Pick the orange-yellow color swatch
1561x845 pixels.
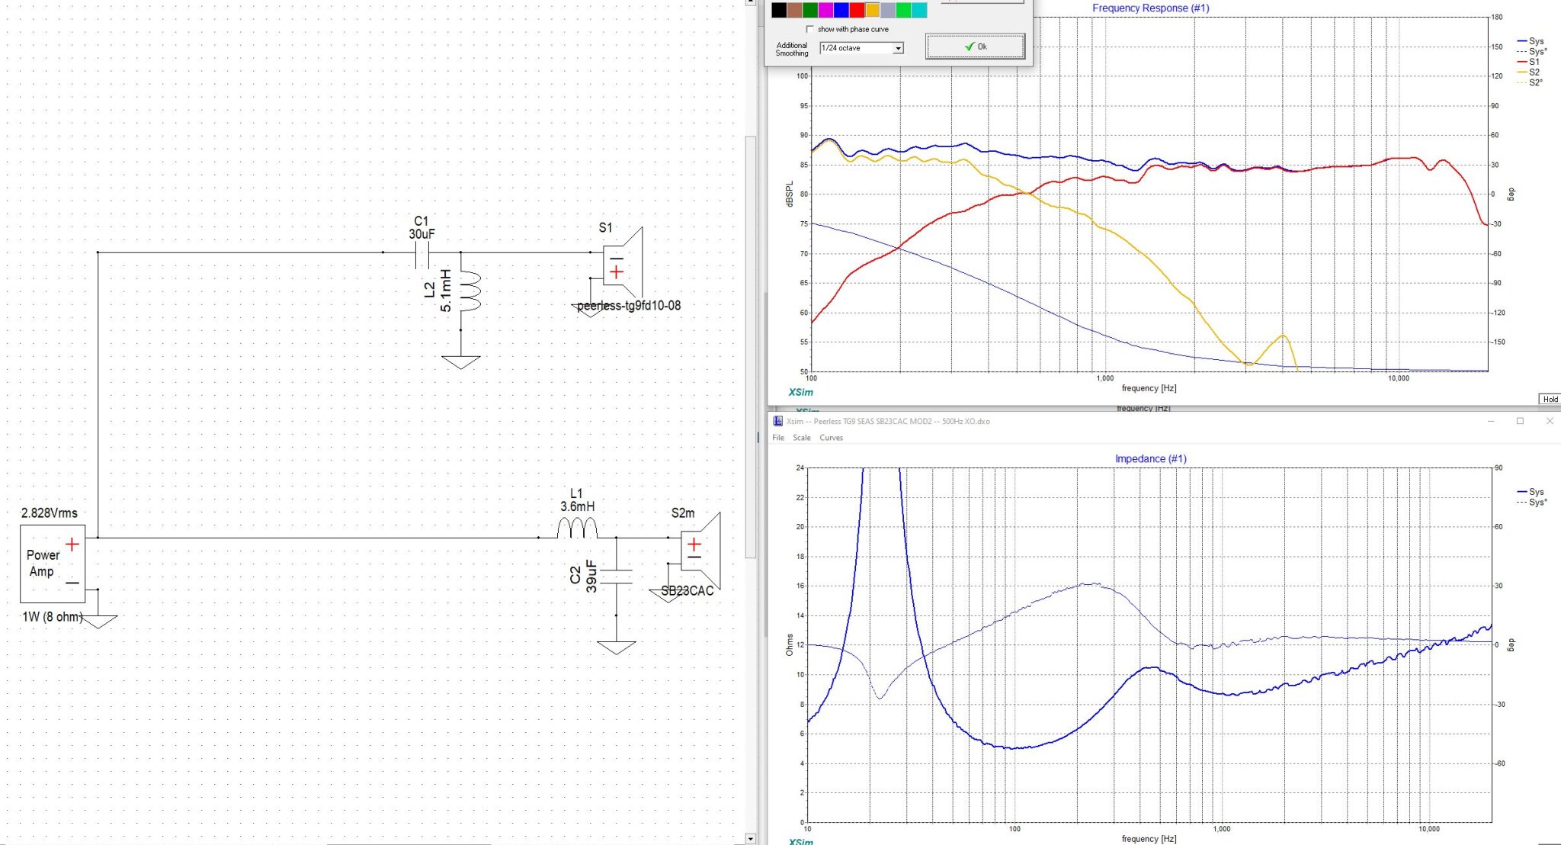[x=873, y=10]
